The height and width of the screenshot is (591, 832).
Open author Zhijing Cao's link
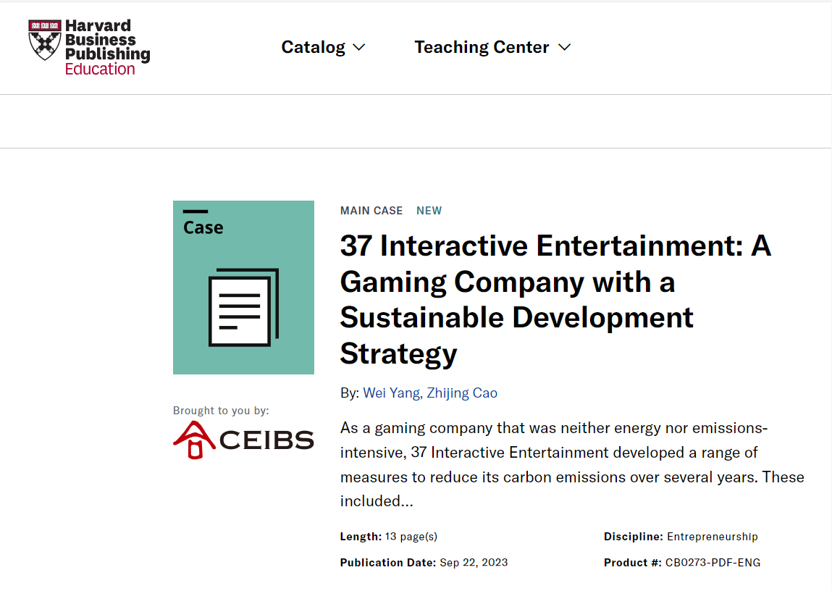click(461, 393)
